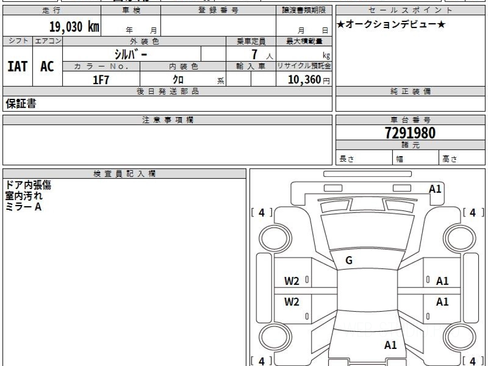Viewport: 488px width, 366px height.
Task: Click the 7 人 seating capacity value
Action: (261, 54)
